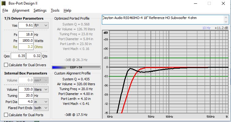Viewport: 231px width, 122px height.
Task: Click the Re value field 3.2
Action: point(26,47)
